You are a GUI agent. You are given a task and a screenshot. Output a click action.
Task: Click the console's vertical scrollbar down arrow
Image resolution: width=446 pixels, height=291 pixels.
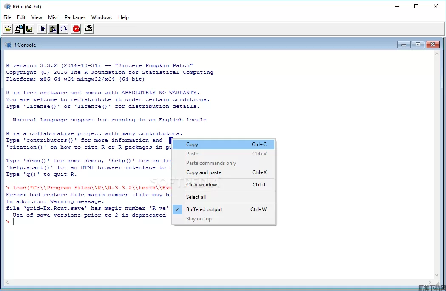coord(437,275)
